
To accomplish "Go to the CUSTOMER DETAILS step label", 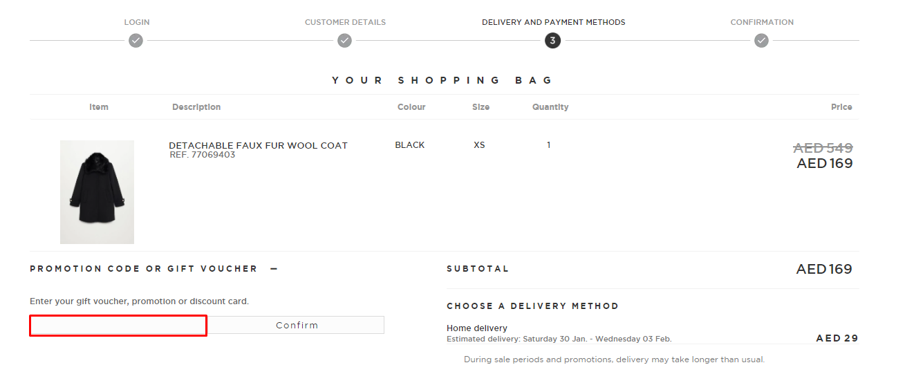I will (x=345, y=22).
